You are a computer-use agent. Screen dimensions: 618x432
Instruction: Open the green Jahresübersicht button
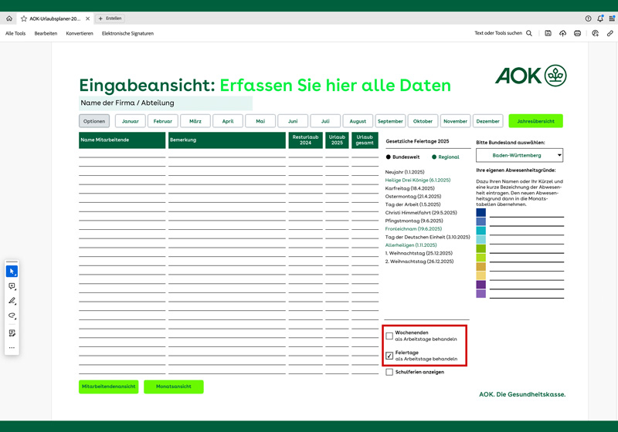535,121
